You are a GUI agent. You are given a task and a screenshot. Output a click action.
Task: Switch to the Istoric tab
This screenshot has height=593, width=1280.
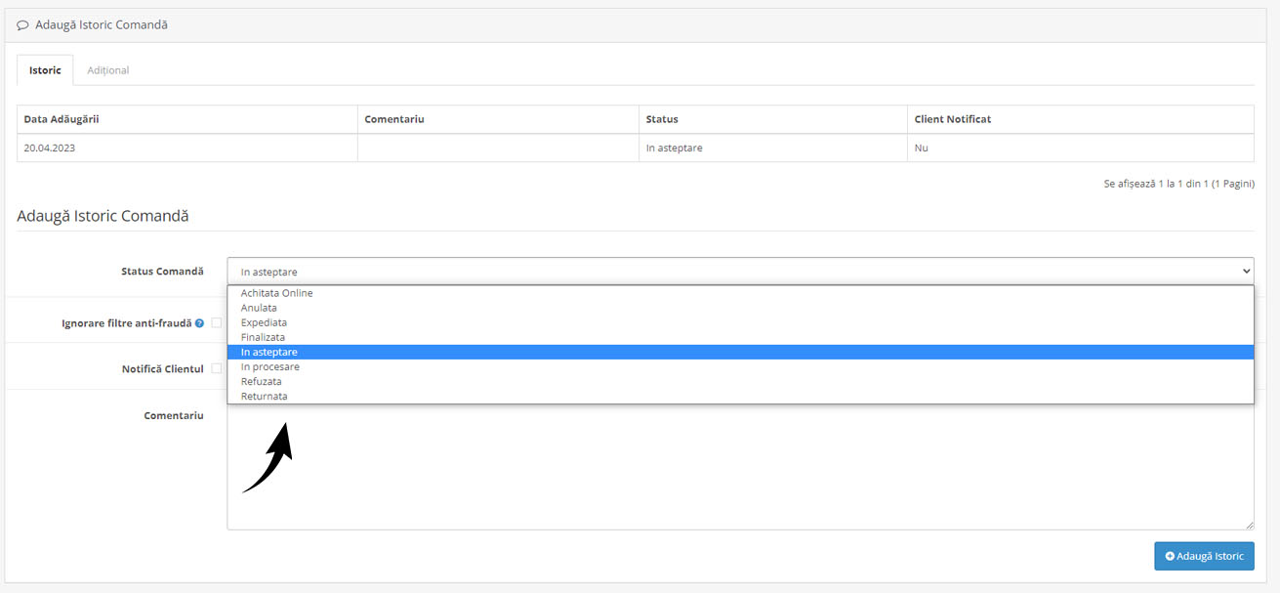[45, 70]
